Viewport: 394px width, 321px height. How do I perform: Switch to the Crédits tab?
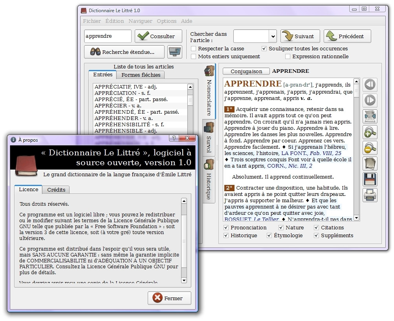[56, 190]
